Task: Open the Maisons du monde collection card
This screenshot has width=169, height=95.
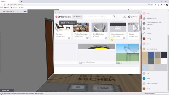Action: 118,31
